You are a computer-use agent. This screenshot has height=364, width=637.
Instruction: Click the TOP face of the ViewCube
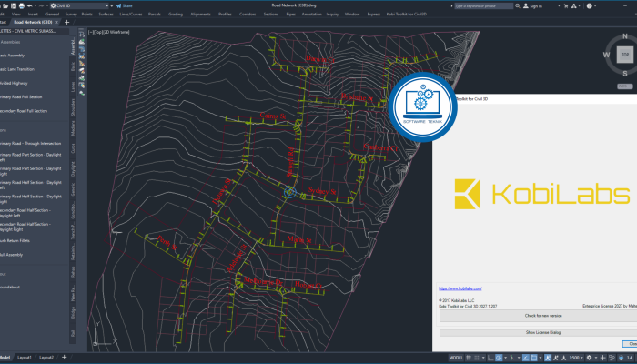pos(625,55)
